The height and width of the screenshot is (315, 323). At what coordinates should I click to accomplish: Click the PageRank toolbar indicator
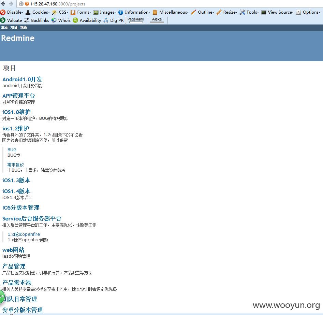click(x=136, y=20)
